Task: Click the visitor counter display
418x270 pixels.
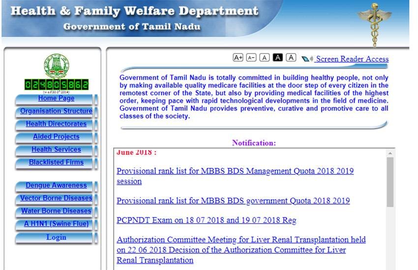Action: [x=56, y=84]
